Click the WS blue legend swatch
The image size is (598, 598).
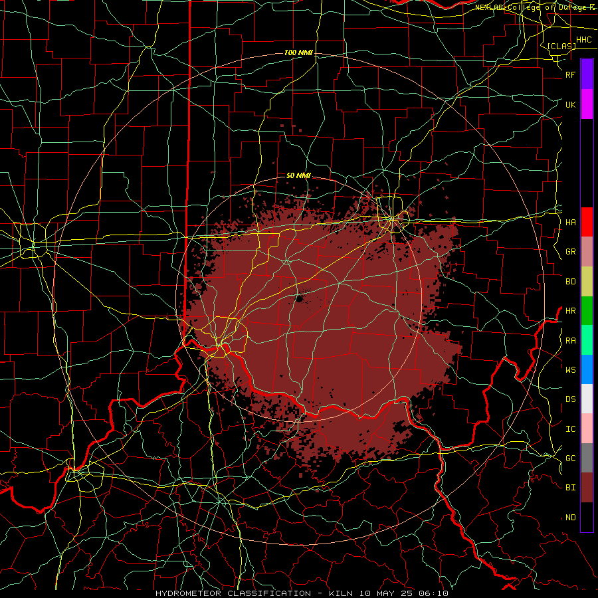[x=587, y=369]
